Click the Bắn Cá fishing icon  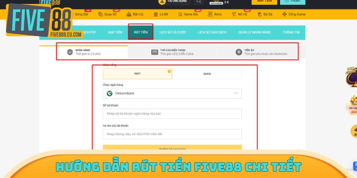[x=129, y=14]
